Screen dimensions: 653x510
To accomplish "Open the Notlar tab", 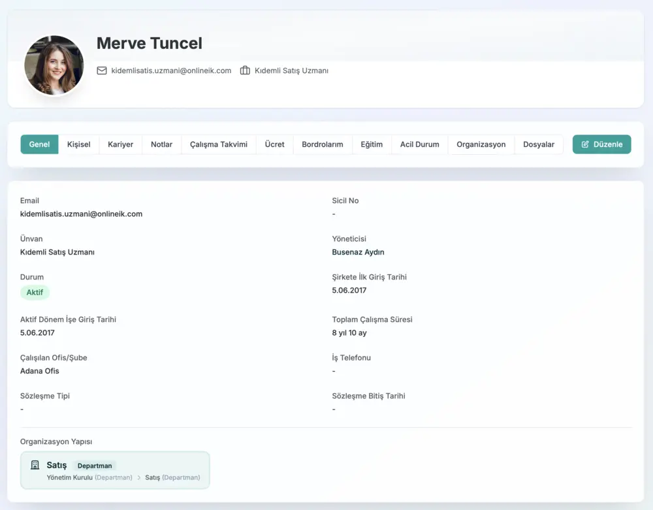I will click(161, 144).
